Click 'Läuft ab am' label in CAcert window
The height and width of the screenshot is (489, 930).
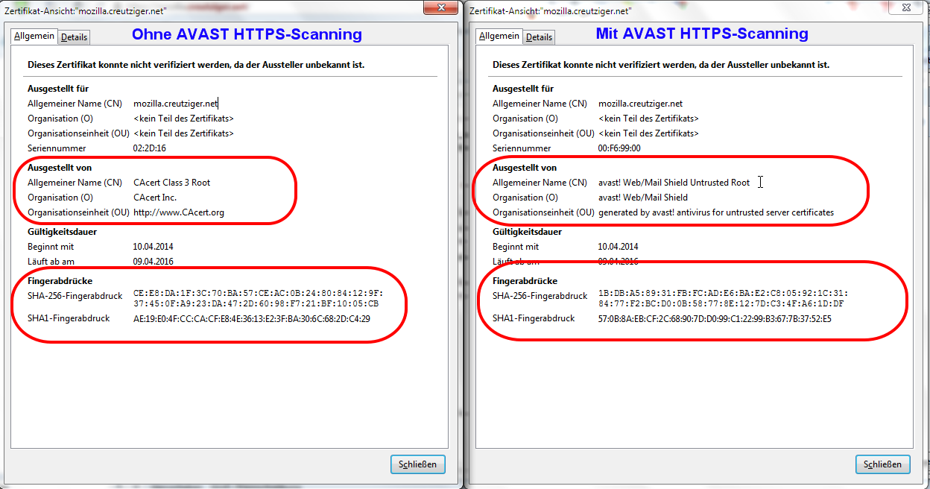pyautogui.click(x=51, y=262)
